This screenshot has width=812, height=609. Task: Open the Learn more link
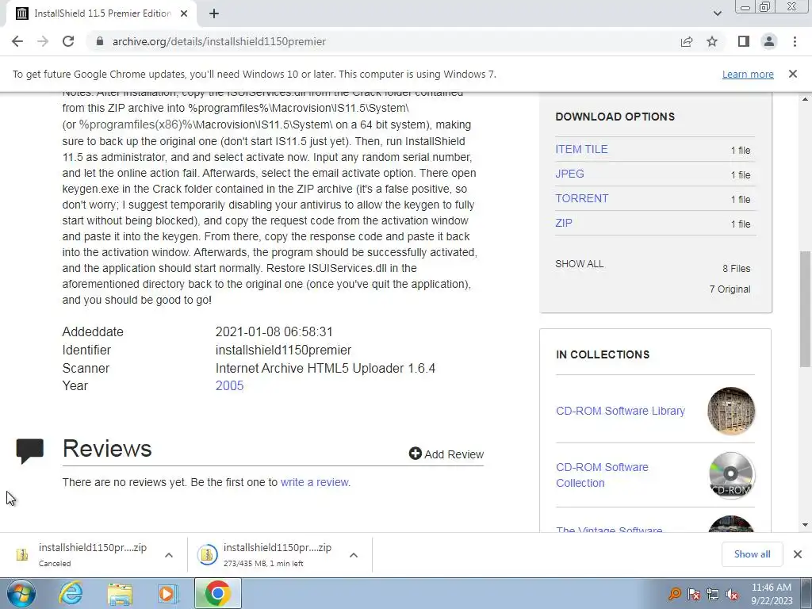coord(748,74)
